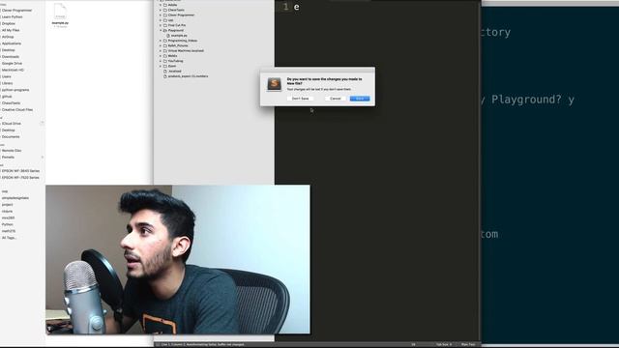Open AirDrop in the Finder sidebar
The width and height of the screenshot is (619, 348).
[x=8, y=37]
